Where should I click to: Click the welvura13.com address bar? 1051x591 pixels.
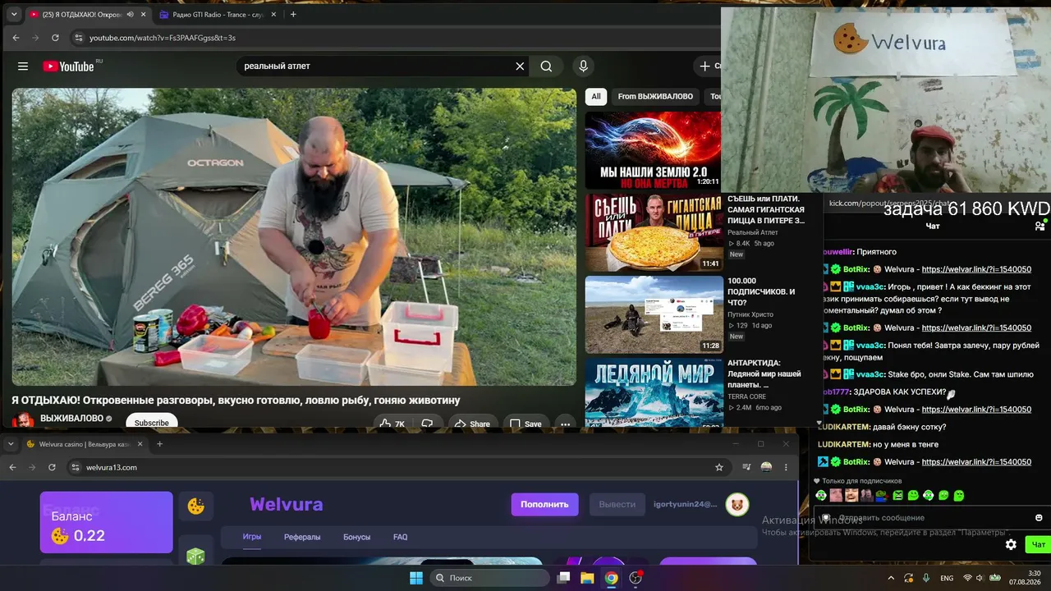(x=394, y=467)
